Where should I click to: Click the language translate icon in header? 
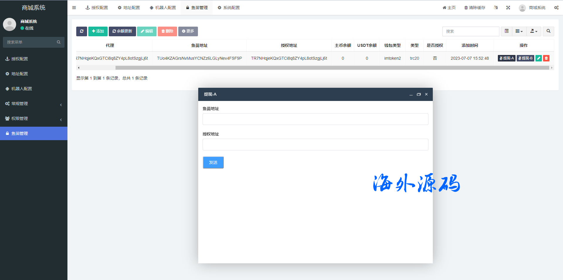[x=496, y=8]
